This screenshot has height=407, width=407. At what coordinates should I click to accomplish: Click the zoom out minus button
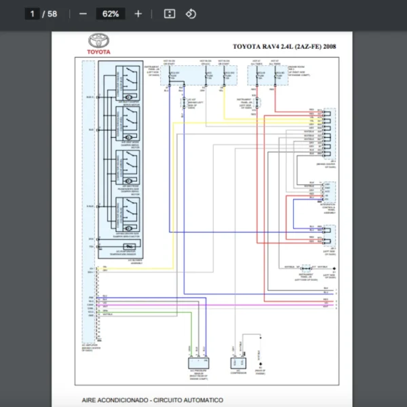click(83, 14)
